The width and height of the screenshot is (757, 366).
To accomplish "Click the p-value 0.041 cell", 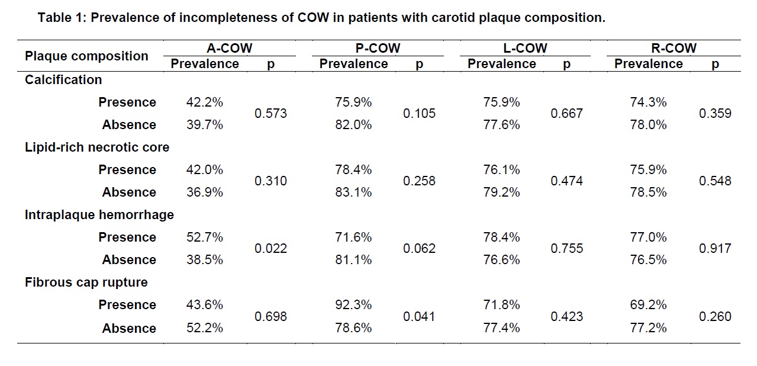I will pos(419,317).
